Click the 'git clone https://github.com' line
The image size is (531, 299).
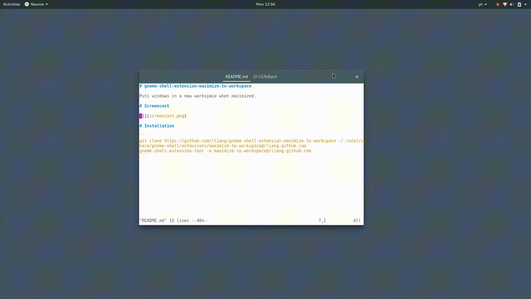(251, 141)
